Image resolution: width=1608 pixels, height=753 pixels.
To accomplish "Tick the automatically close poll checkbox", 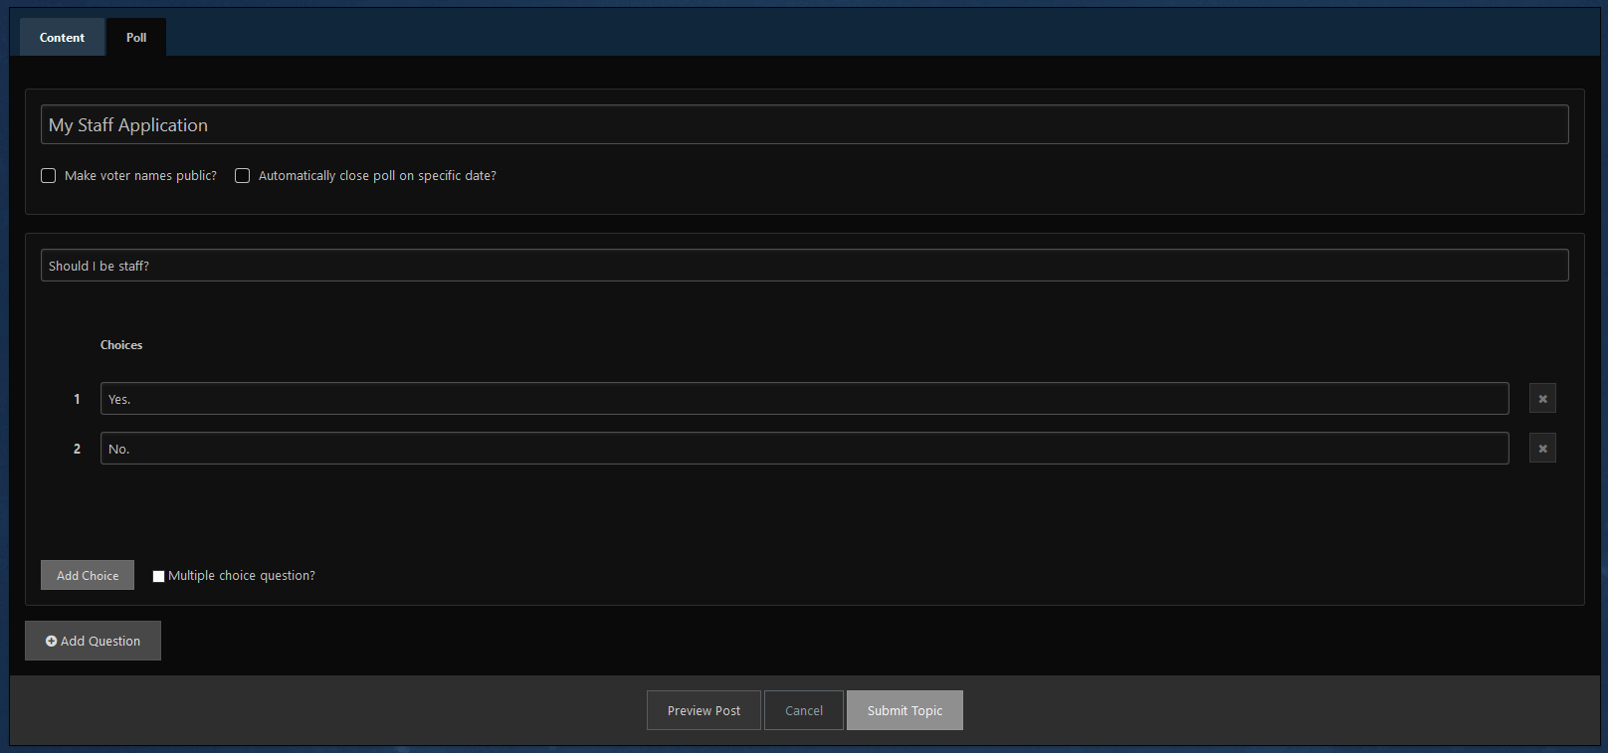I will click(242, 176).
